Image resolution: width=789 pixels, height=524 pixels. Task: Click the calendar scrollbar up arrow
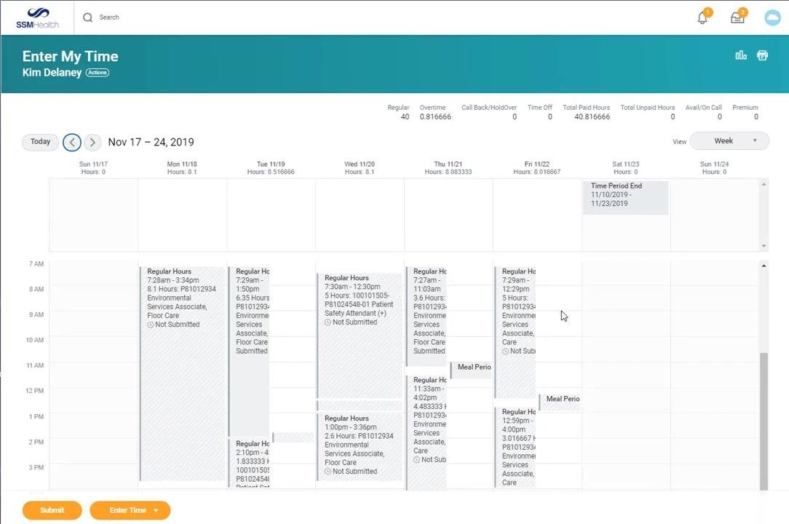764,266
